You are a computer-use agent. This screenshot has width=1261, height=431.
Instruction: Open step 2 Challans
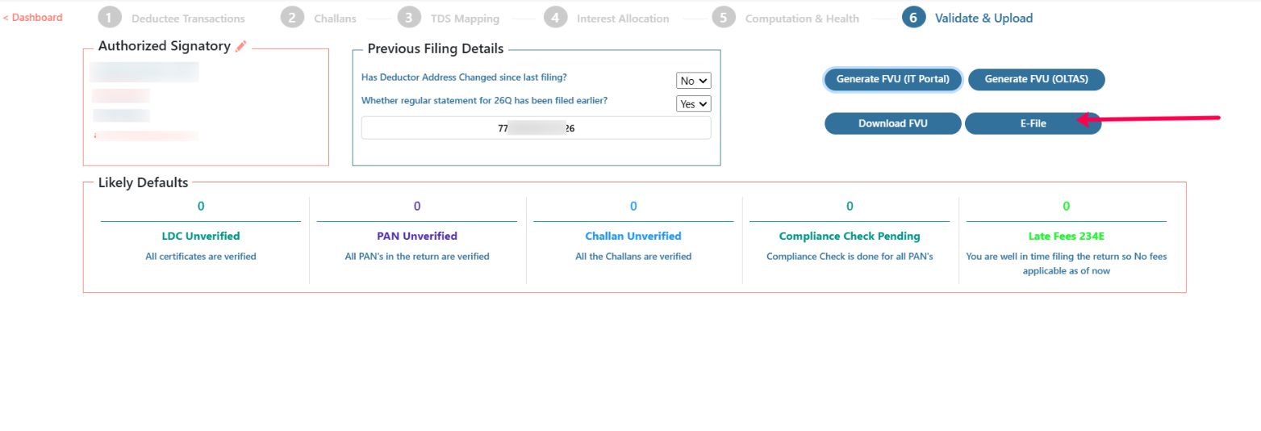(x=319, y=18)
